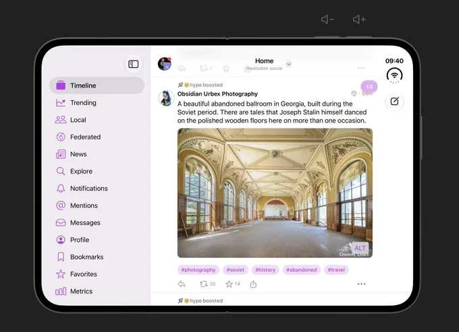This screenshot has height=332, width=459.
Task: Click the ballroom post description text
Action: pos(272,112)
